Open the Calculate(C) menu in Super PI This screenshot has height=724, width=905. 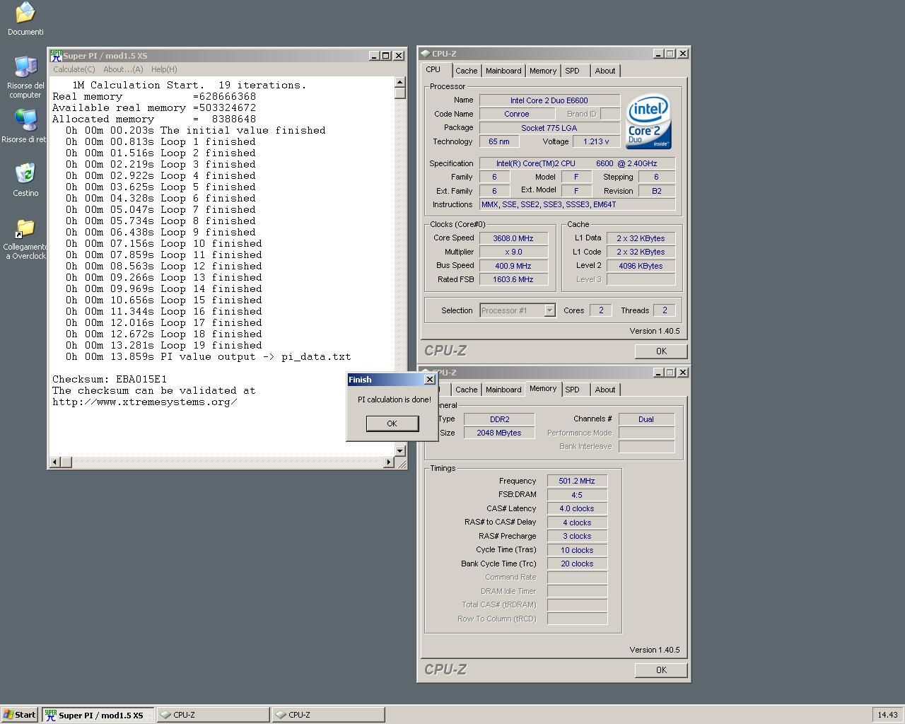tap(74, 69)
